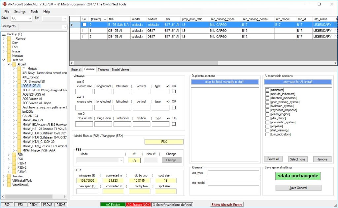Click the folder icon beside P3Dv3 tree entry
Viewport: 338px width, 208px height.
[14, 172]
